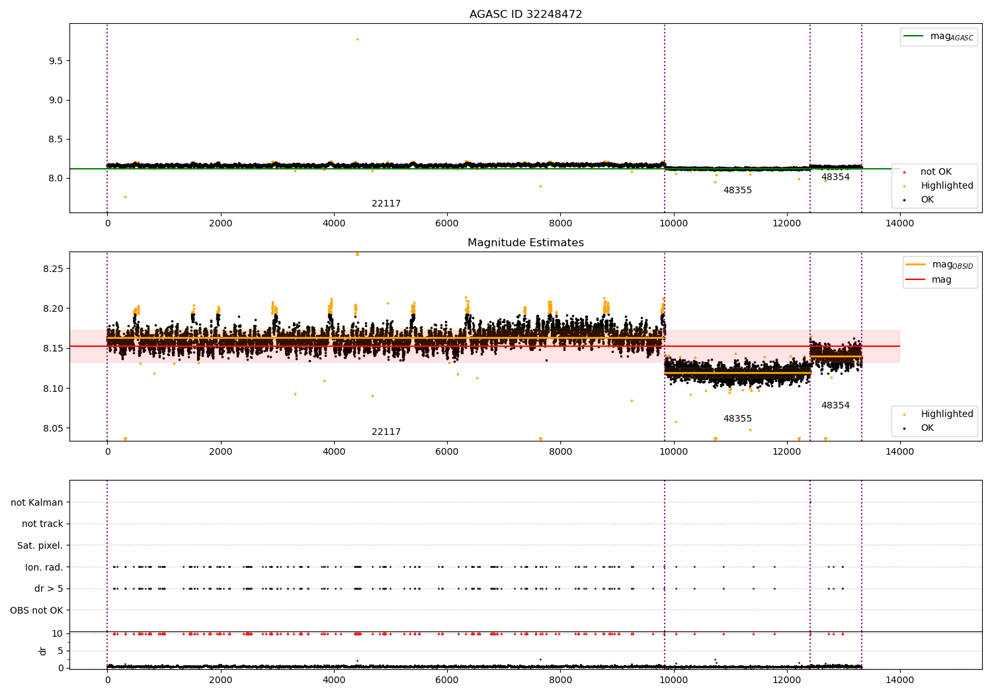Click the 9.5 y-axis tick label
Viewport: 992px width, 695px height.
coord(56,61)
